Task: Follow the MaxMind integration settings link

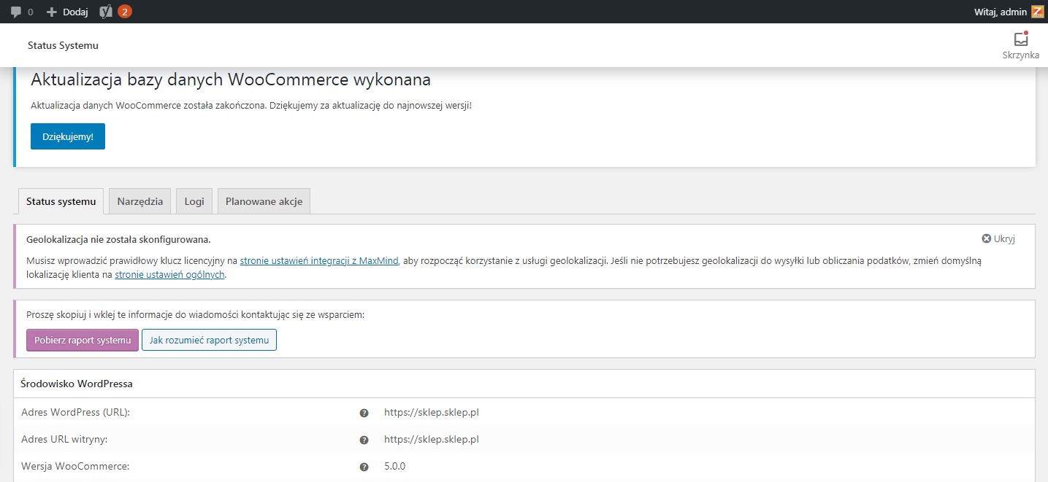Action: (319, 260)
